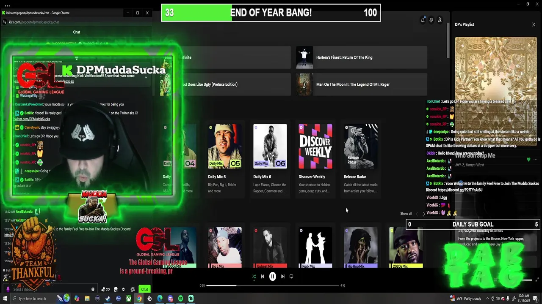Open Steam from the taskbar

[x=108, y=299]
